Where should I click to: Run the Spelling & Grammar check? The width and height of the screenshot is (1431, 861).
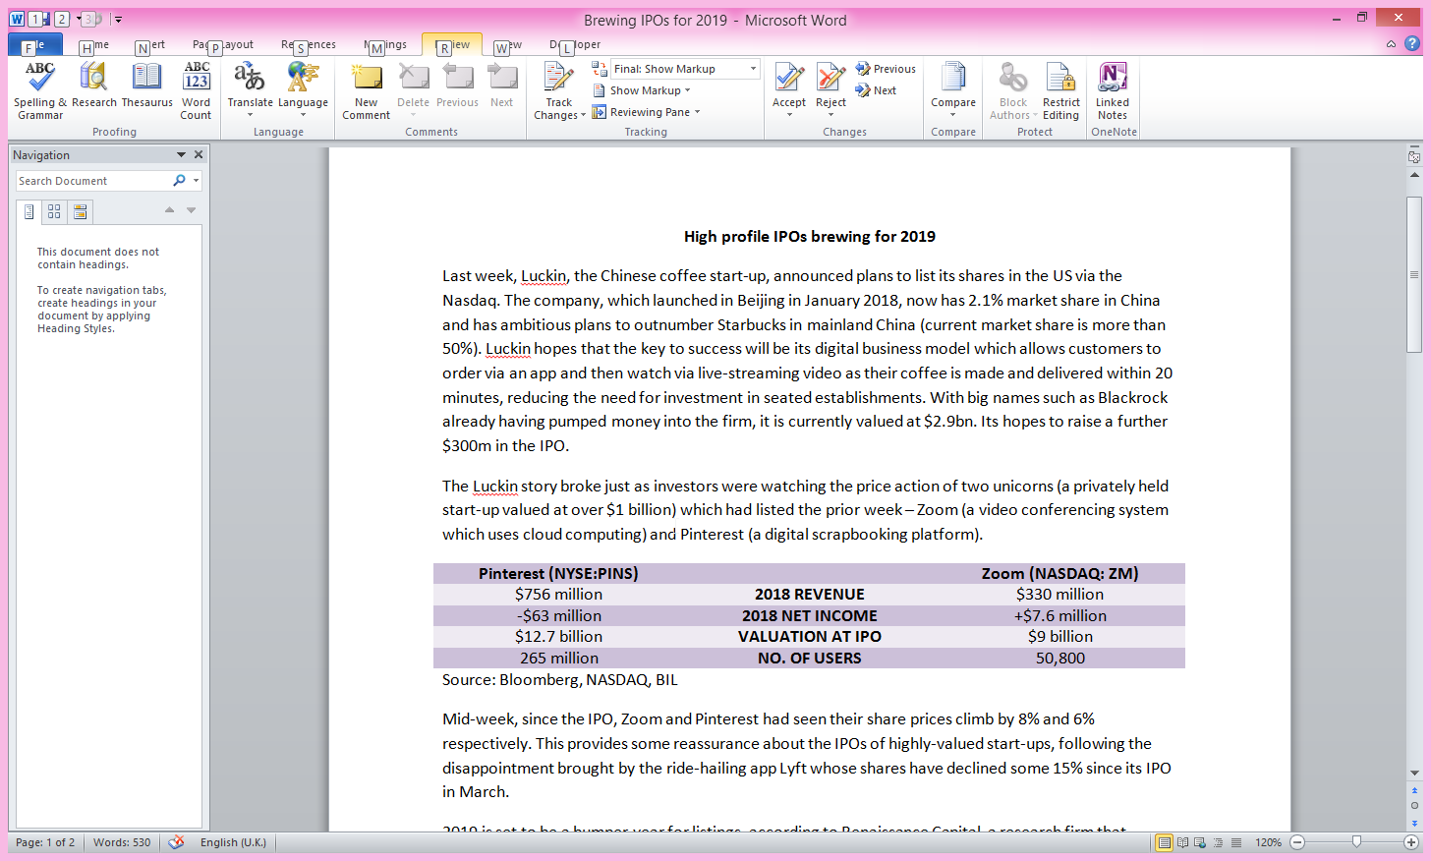pos(40,90)
